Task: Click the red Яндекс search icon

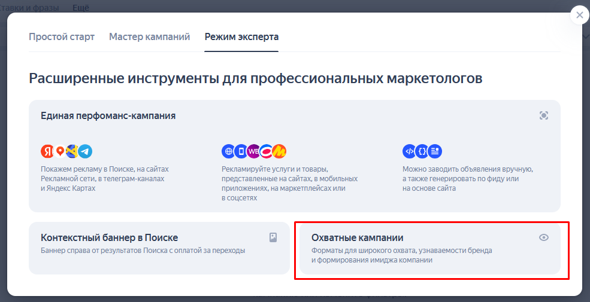Action: pos(47,151)
